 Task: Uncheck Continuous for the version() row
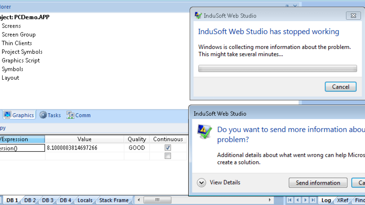pyautogui.click(x=168, y=148)
